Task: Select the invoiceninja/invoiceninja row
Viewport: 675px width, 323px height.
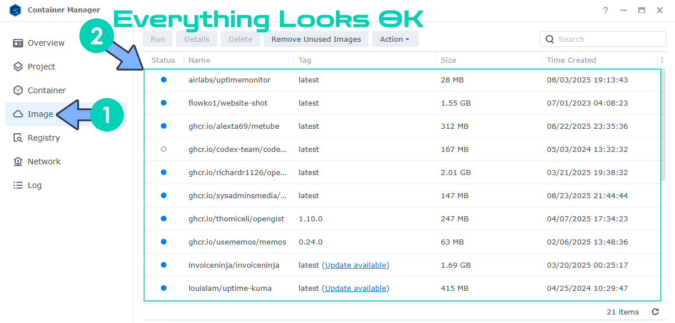Action: pos(402,265)
